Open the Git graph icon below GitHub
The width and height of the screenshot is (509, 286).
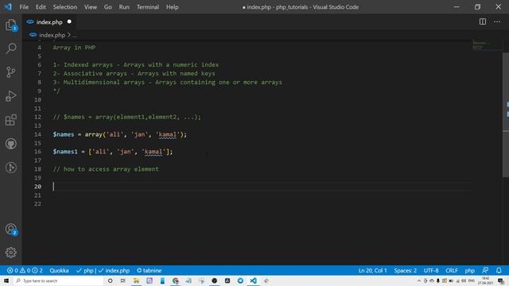pyautogui.click(x=11, y=168)
